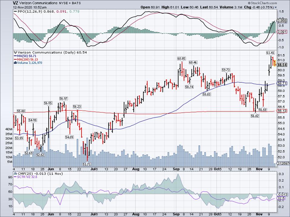
Task: Click the area icon beside CMF(20) legend
Action: click(x=16, y=173)
